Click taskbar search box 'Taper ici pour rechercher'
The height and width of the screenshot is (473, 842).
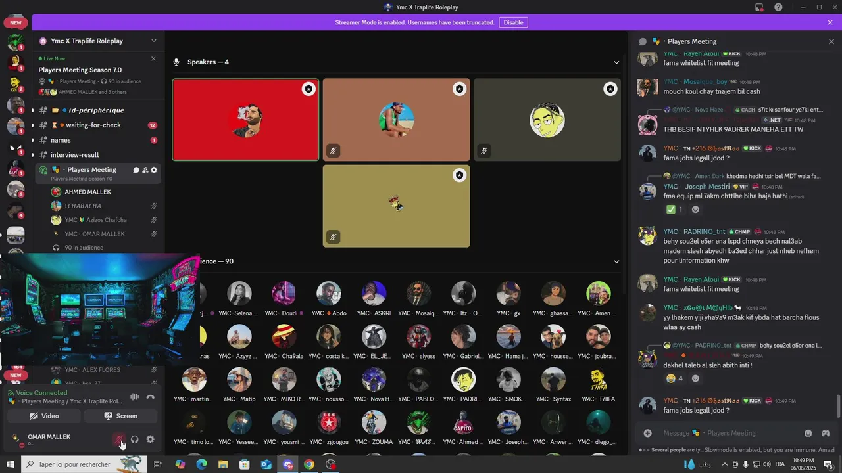tap(84, 464)
